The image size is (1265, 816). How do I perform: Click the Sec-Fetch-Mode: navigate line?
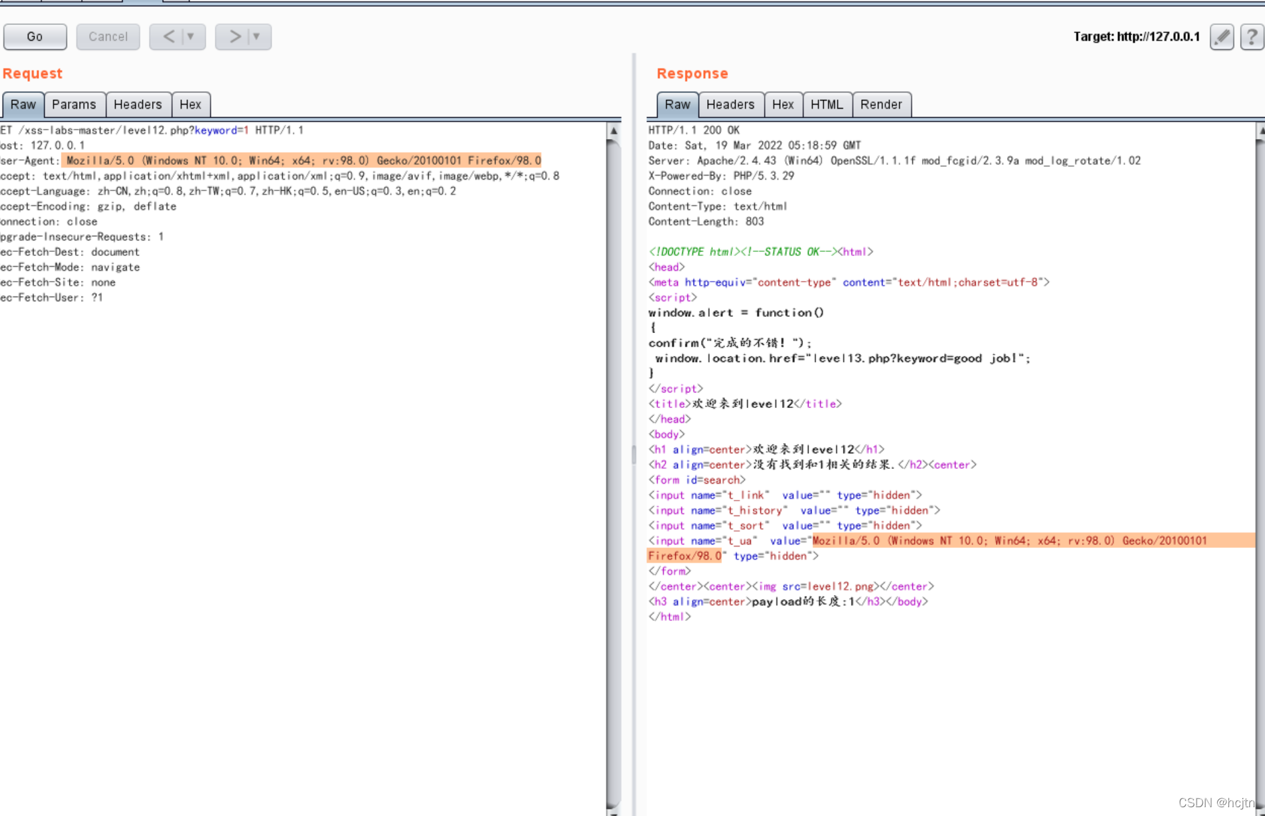click(x=70, y=267)
